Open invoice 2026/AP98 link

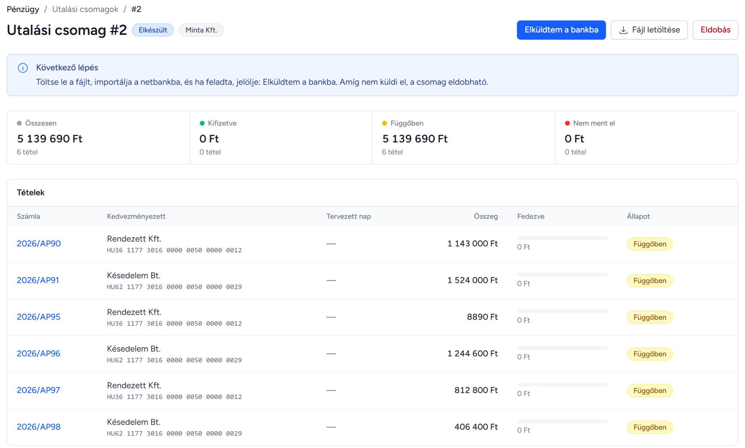coord(38,427)
